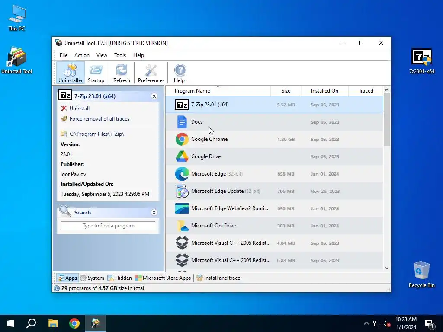Open the notification center icon
This screenshot has width=443, height=332.
coord(429,323)
